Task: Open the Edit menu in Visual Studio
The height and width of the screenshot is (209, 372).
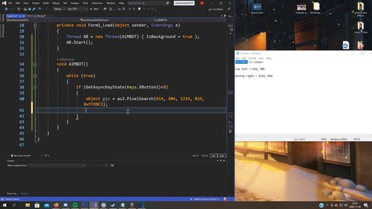Action: (18, 3)
